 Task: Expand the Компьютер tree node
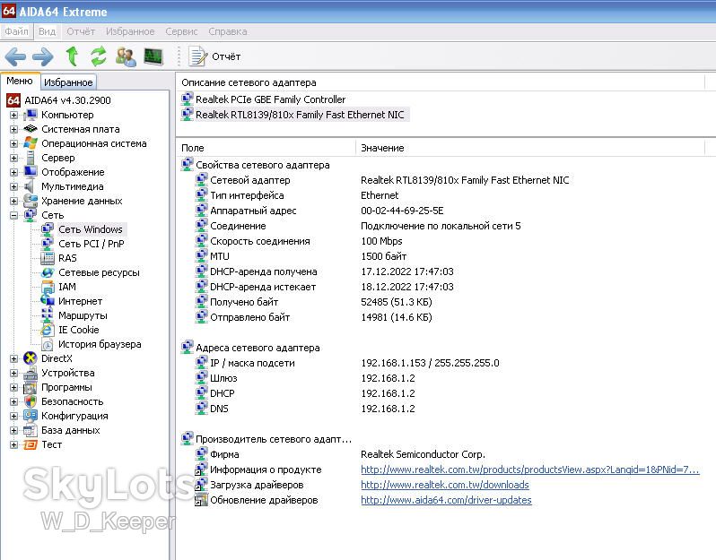point(13,115)
